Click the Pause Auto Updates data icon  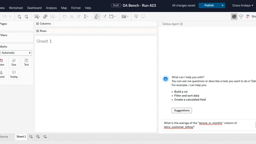[26, 16]
